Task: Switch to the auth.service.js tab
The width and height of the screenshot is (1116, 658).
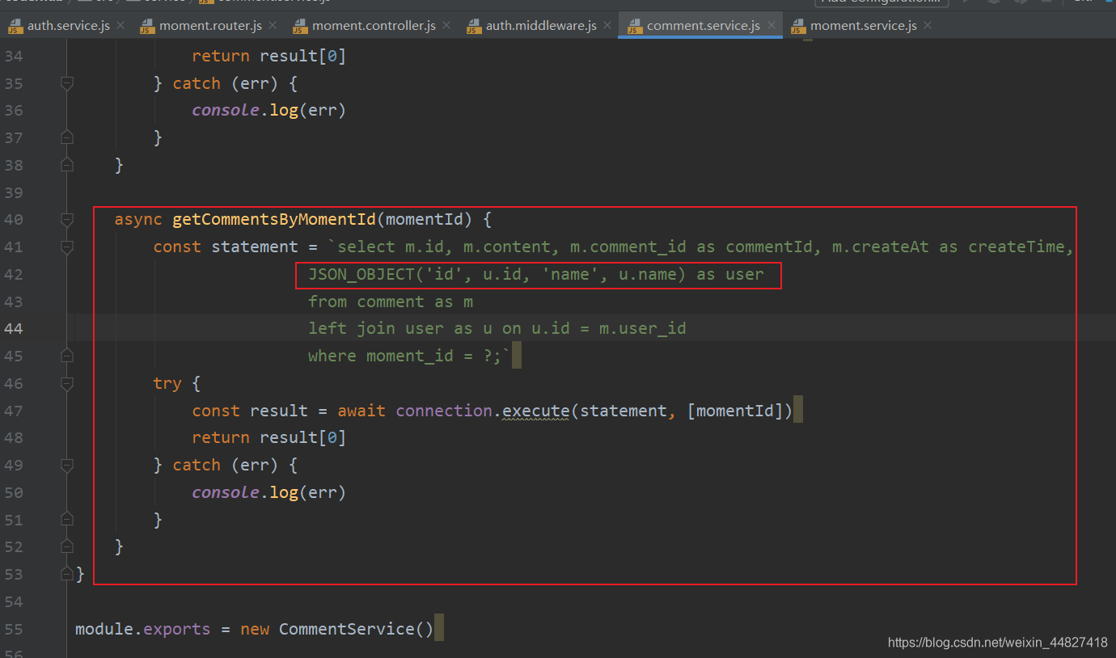Action: [x=68, y=26]
